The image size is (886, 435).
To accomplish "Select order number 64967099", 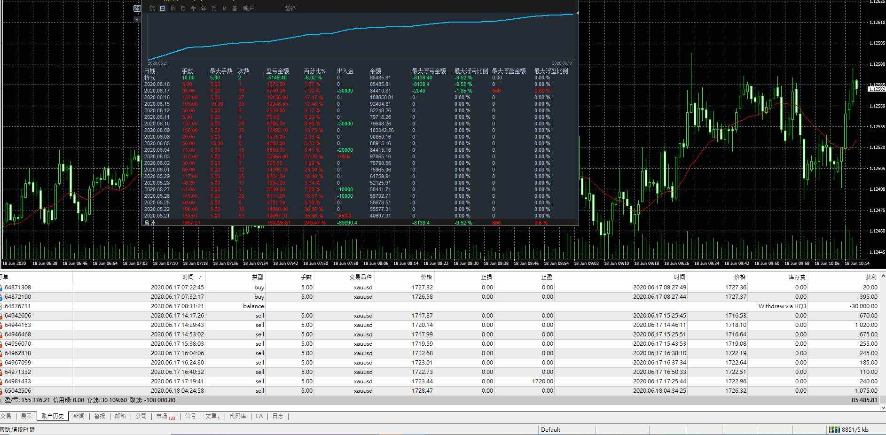I will (x=18, y=363).
